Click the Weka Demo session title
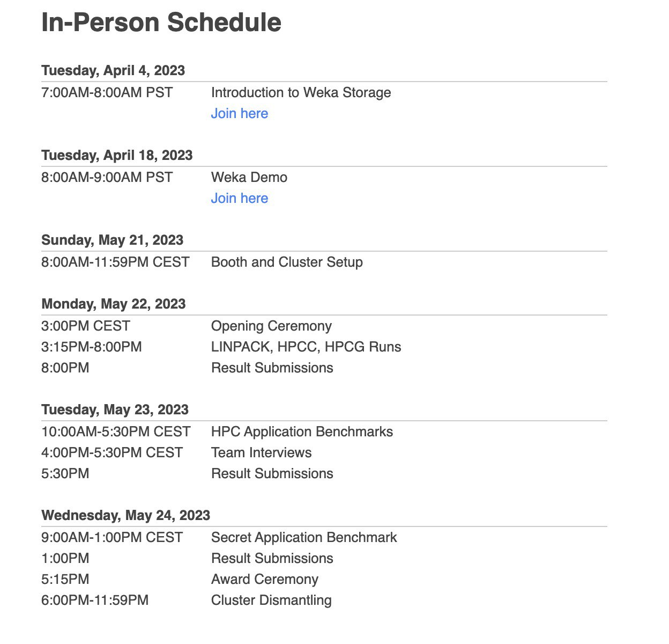The height and width of the screenshot is (644, 669). pyautogui.click(x=249, y=177)
